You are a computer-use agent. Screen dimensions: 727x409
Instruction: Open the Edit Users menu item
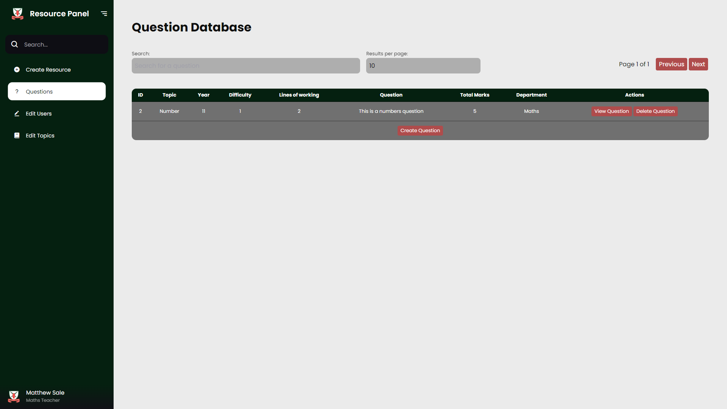click(39, 114)
